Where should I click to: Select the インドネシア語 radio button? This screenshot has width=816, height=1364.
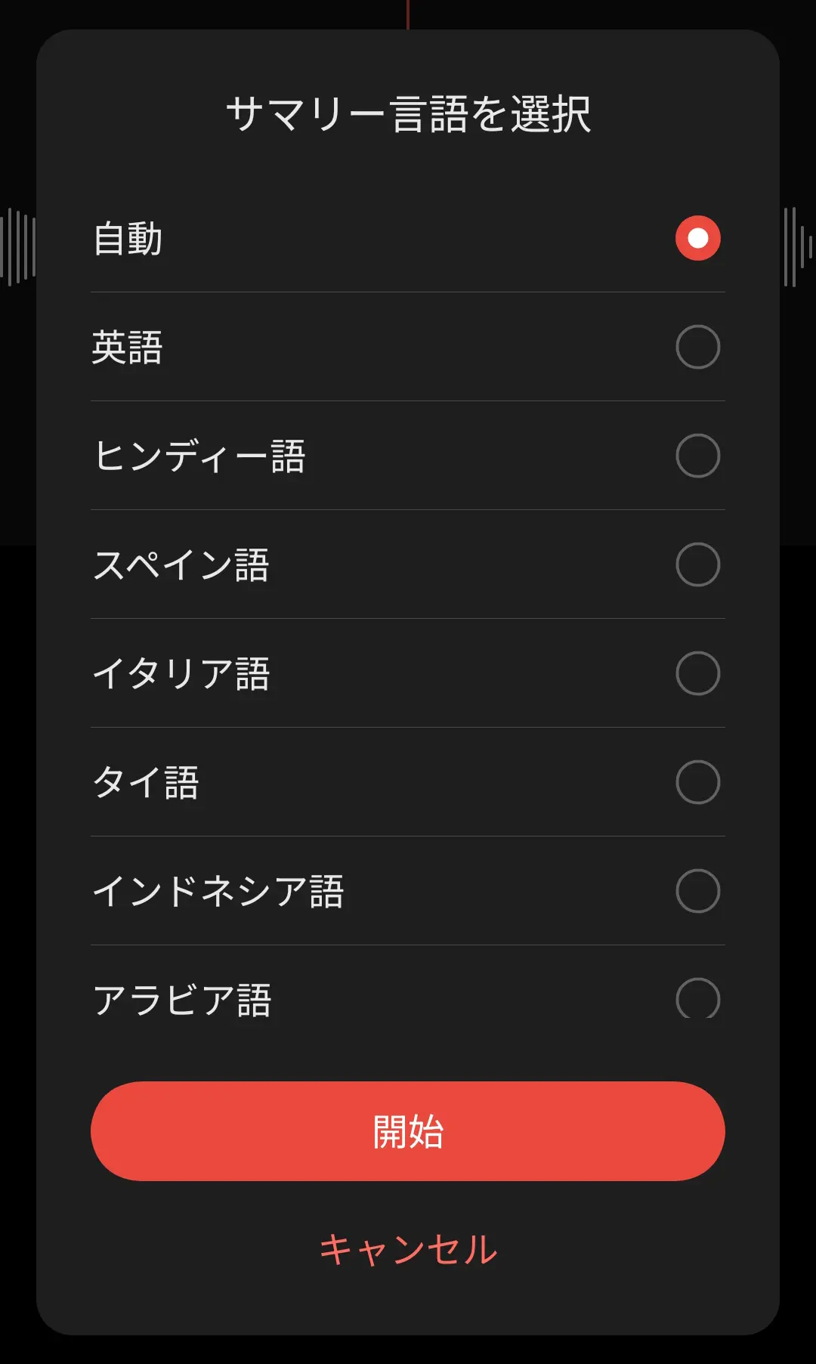pos(697,891)
